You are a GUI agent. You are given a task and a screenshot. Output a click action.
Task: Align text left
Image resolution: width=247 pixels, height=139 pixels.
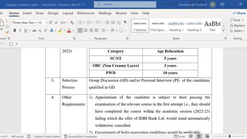click(80, 30)
